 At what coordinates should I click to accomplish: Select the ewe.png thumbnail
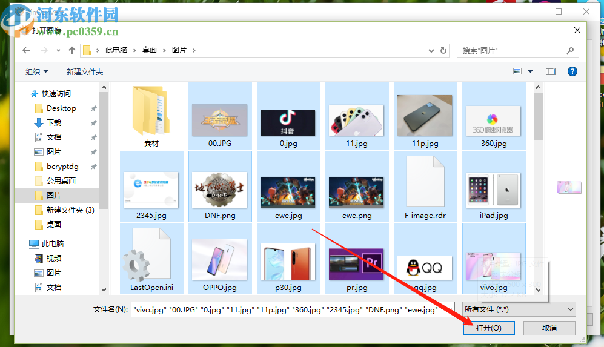pyautogui.click(x=356, y=192)
